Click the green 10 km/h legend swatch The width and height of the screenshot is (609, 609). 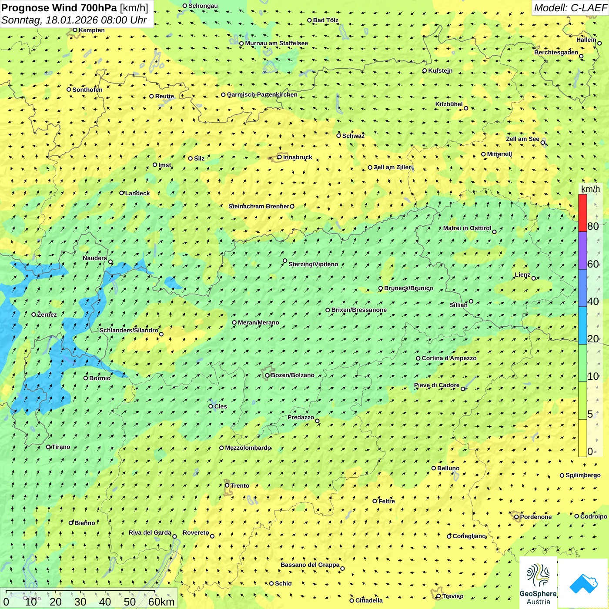click(582, 363)
